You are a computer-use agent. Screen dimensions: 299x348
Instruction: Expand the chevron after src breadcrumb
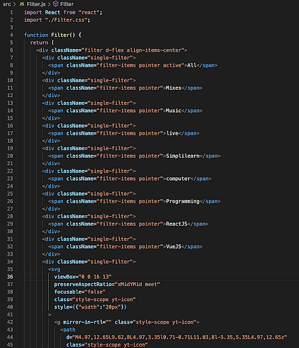coord(15,4)
